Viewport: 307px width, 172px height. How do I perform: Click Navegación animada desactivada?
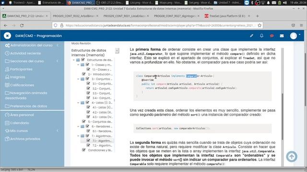[26, 96]
